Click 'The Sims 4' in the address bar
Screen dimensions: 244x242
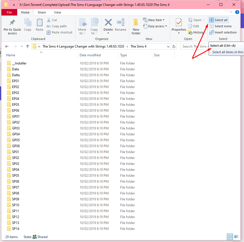pyautogui.click(x=138, y=46)
